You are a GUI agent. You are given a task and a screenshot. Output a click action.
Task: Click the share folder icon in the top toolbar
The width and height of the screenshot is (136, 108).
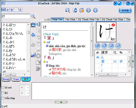tap(75, 10)
